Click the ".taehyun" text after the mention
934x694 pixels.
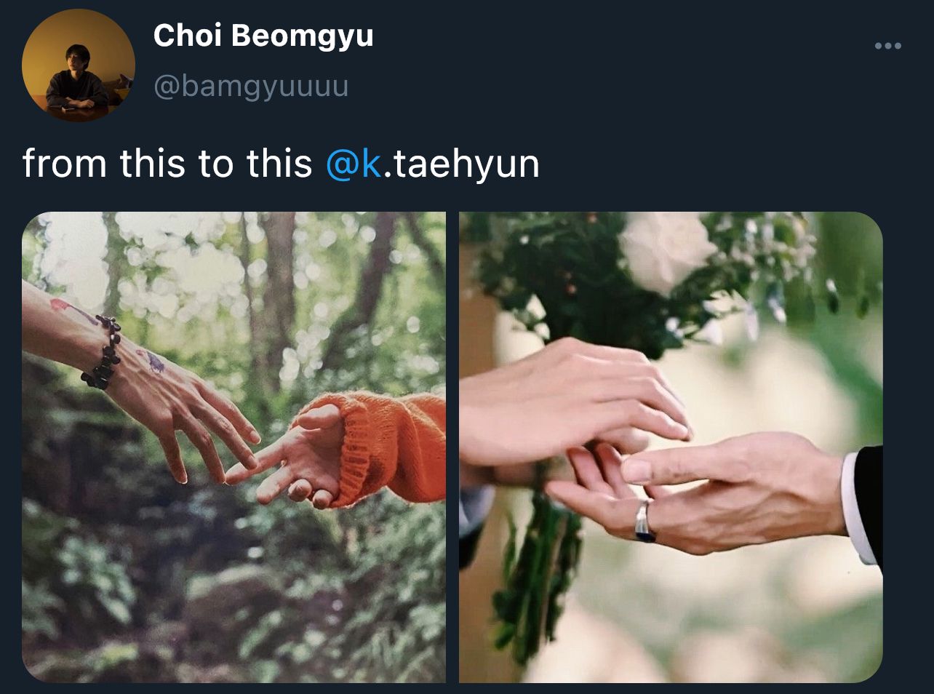click(x=460, y=164)
